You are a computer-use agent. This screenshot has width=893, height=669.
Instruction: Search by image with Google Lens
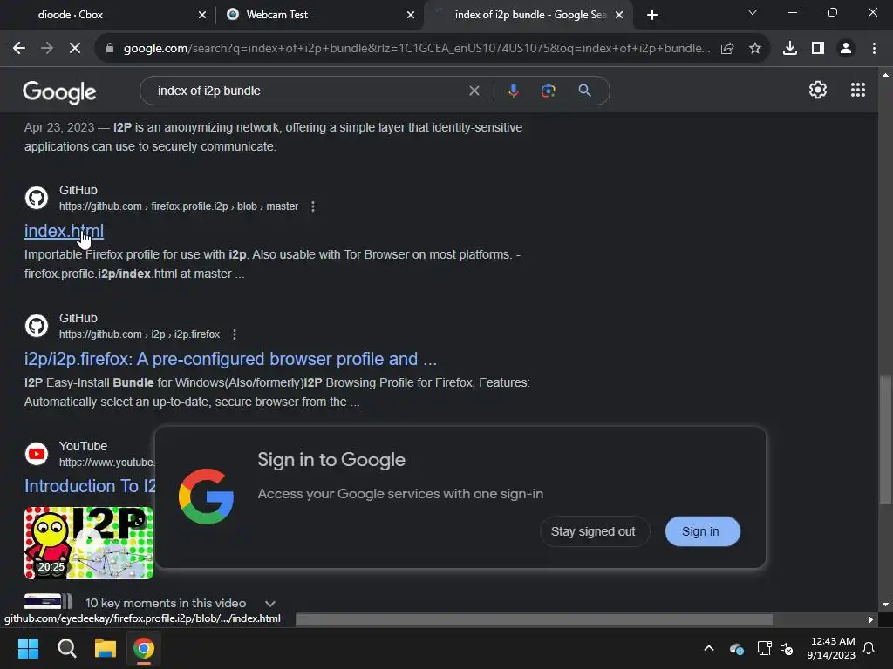[x=549, y=91]
